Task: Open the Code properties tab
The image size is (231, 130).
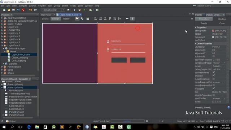Action: [222, 23]
